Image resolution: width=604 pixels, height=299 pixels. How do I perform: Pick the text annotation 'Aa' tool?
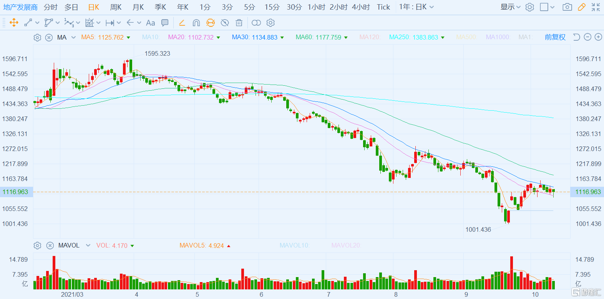point(151,23)
